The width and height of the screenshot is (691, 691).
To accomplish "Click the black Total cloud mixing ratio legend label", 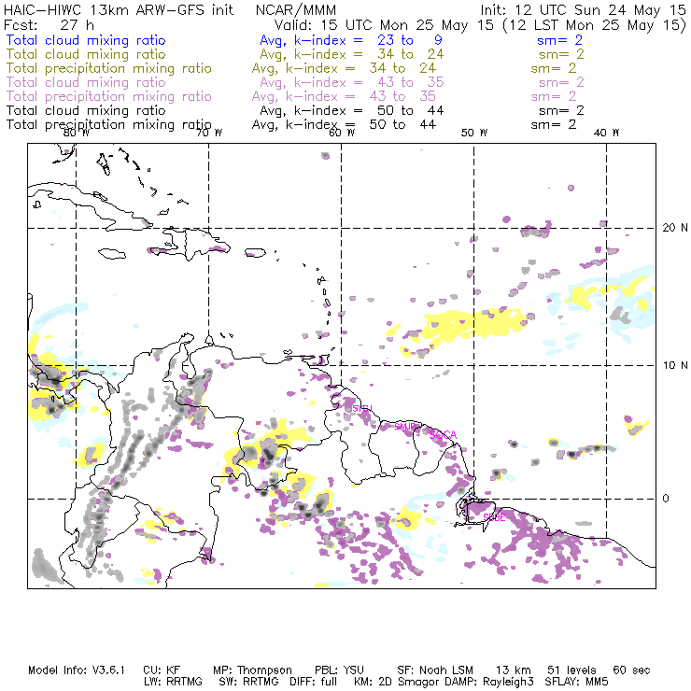I will pos(86,110).
